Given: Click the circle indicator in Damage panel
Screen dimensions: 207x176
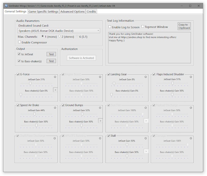Looking at the screenshot, I should click(x=191, y=138).
